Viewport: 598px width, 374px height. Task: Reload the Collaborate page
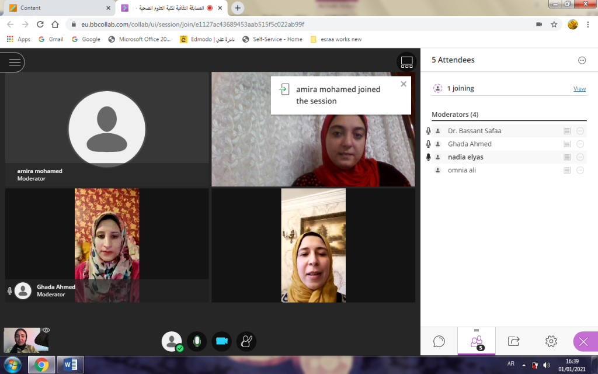click(40, 25)
